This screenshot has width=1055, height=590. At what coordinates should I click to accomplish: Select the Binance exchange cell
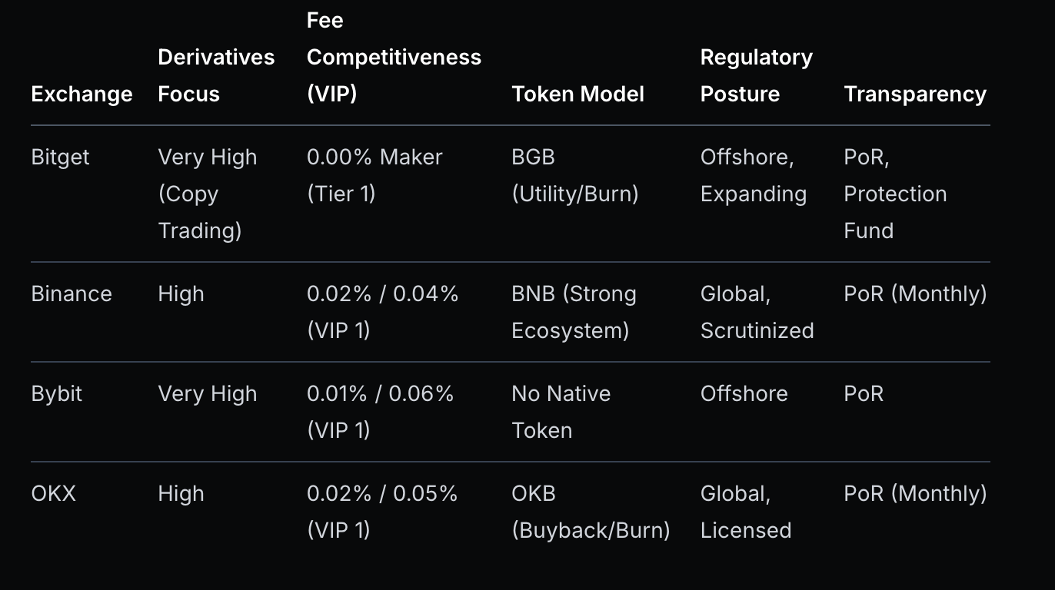pyautogui.click(x=72, y=293)
